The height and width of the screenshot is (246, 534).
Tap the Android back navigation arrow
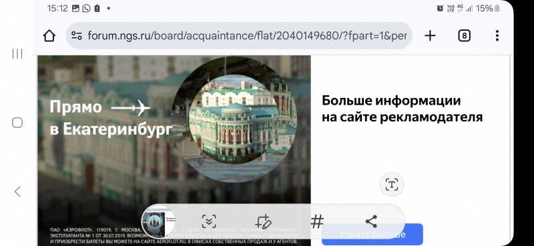pyautogui.click(x=17, y=191)
